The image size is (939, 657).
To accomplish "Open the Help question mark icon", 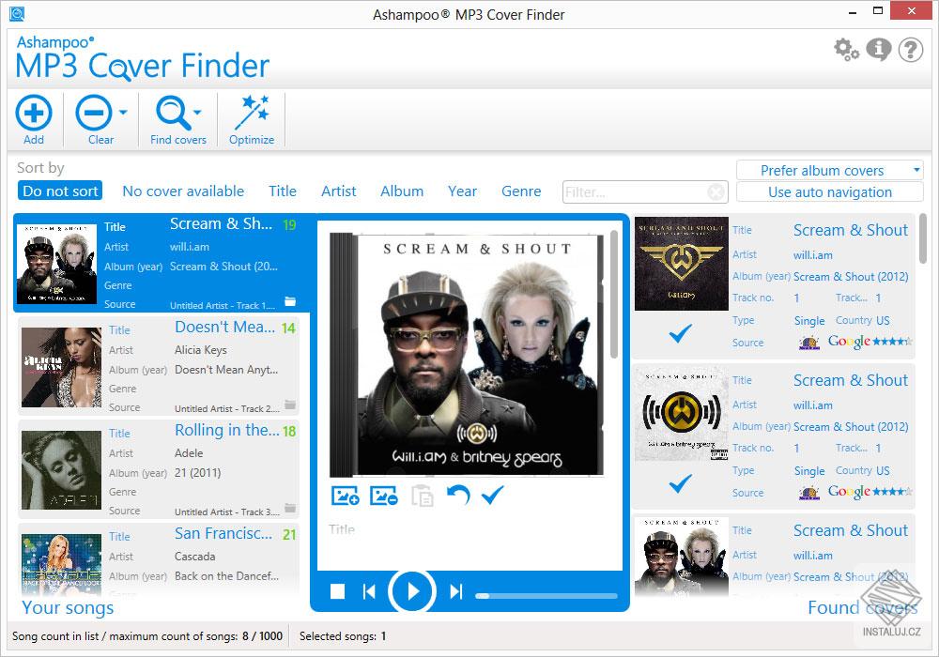I will pyautogui.click(x=910, y=50).
